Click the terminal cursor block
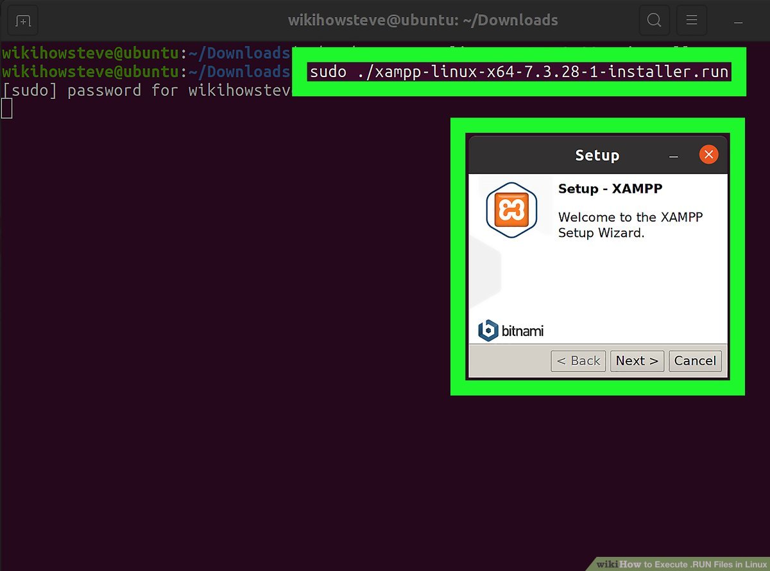This screenshot has height=571, width=770. [6, 109]
